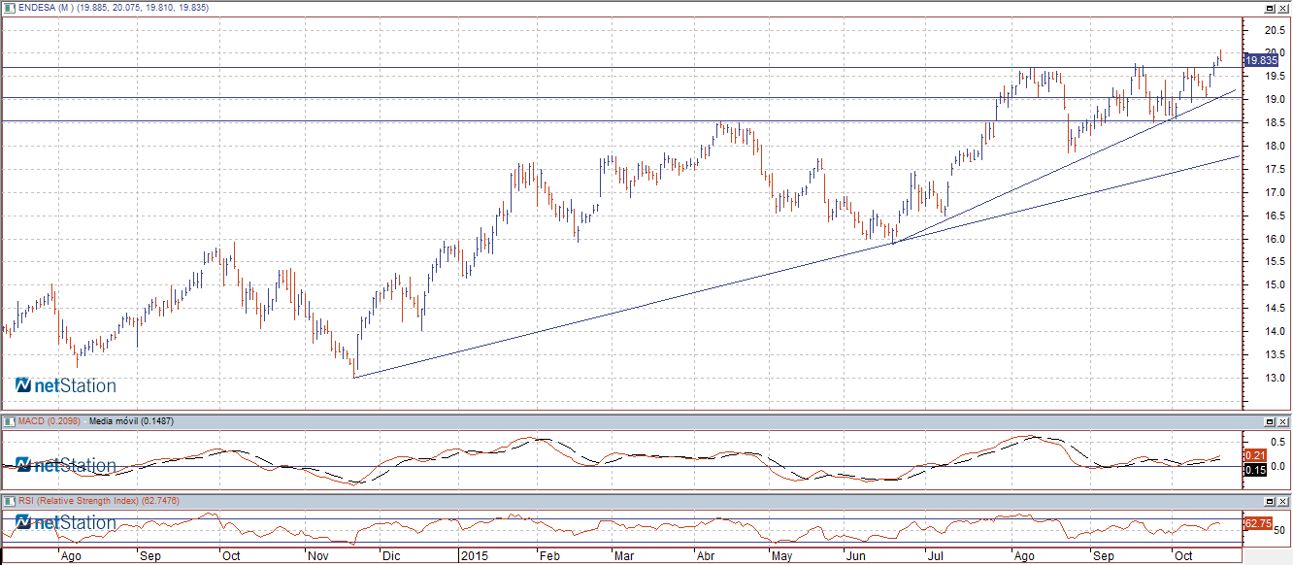Click the RSI value tag 62.75
The width and height of the screenshot is (1293, 565).
pyautogui.click(x=1258, y=523)
